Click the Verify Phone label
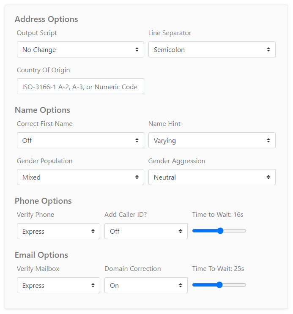Viewport: 293px width, 314px height. coord(36,215)
